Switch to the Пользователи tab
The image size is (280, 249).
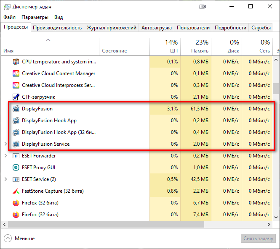coord(193,28)
